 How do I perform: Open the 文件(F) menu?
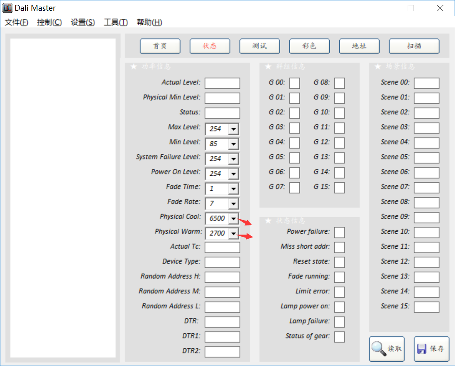pos(16,22)
